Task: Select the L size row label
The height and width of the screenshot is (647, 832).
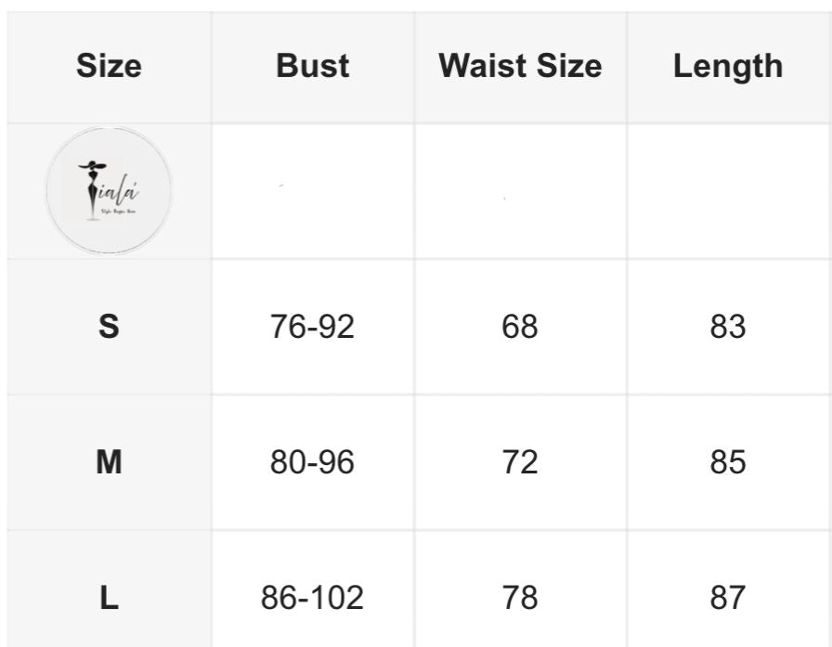Action: pos(109,598)
